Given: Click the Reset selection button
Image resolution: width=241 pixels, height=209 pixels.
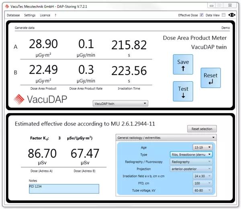Looking at the screenshot, I should pos(202,129).
